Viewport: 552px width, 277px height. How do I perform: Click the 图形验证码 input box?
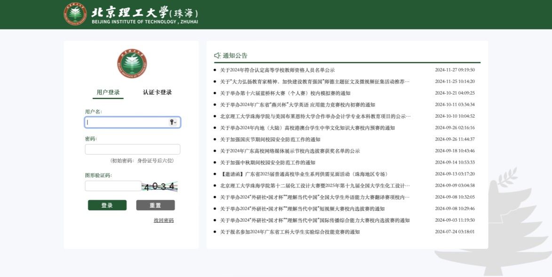tap(113, 186)
